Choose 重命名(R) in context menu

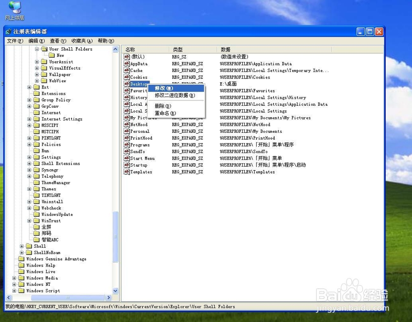click(x=176, y=113)
